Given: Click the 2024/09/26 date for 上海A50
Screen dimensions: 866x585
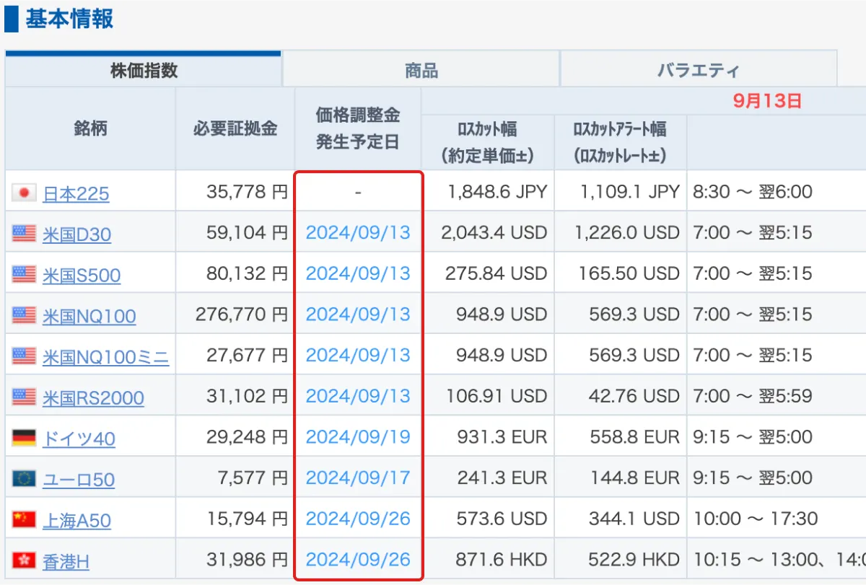Looking at the screenshot, I should (358, 519).
